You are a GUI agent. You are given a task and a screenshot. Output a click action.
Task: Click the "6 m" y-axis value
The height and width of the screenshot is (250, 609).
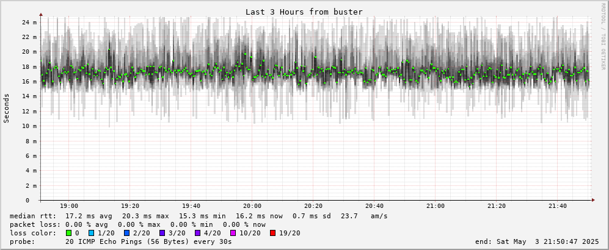(31, 156)
